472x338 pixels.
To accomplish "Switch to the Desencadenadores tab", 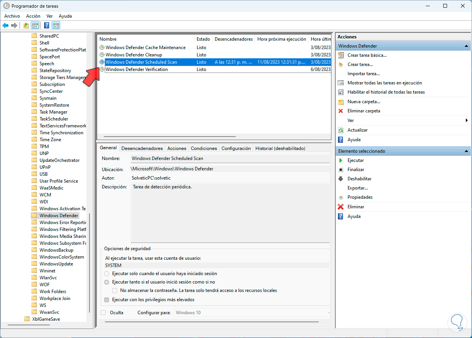I will click(x=142, y=148).
